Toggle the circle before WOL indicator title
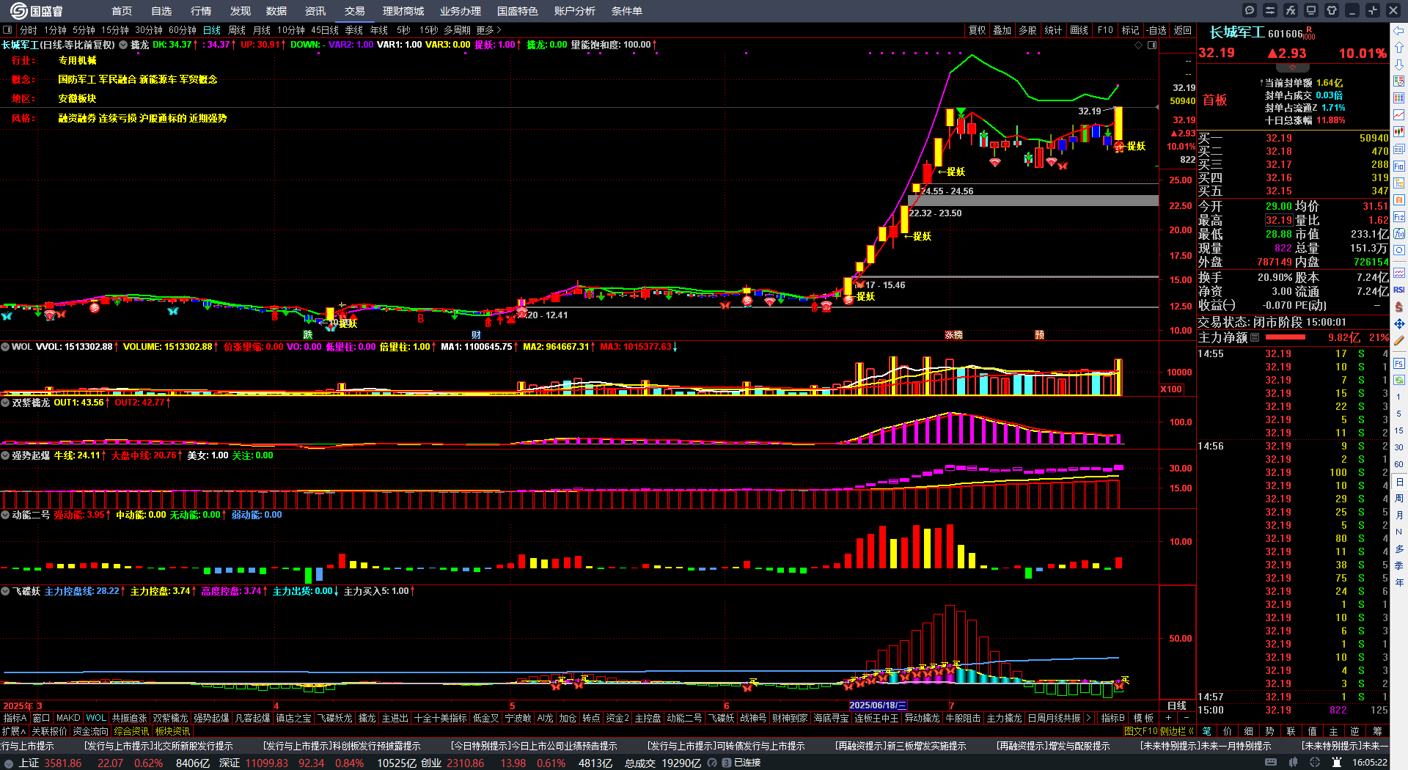The width and height of the screenshot is (1408, 770). coord(5,347)
